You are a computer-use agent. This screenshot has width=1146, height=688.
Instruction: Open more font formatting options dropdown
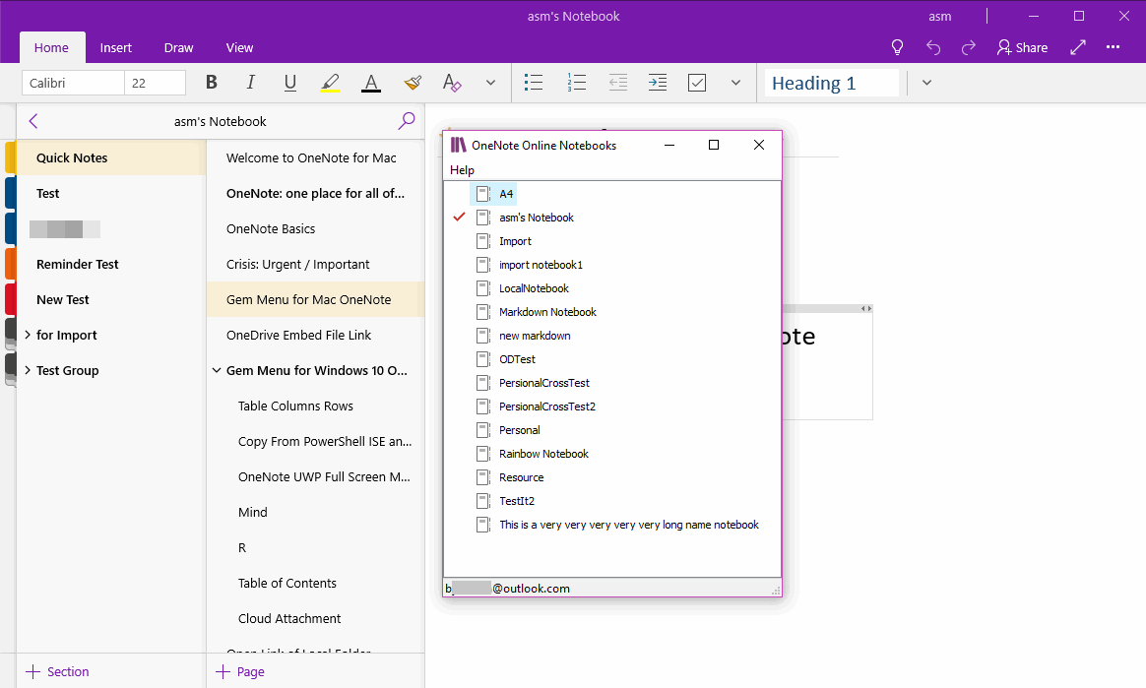tap(491, 83)
